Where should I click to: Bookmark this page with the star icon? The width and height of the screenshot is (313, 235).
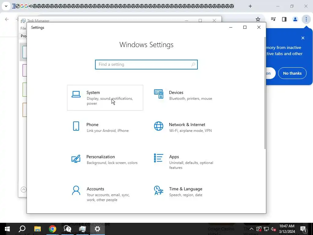click(258, 19)
